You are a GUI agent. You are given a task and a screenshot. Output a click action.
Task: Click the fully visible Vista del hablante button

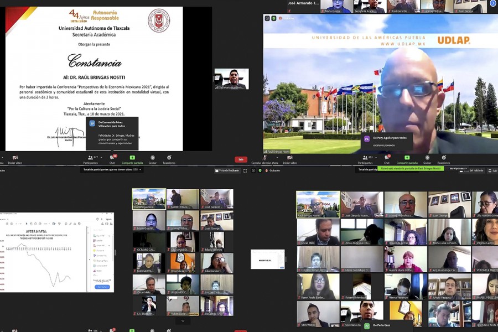click(x=227, y=170)
